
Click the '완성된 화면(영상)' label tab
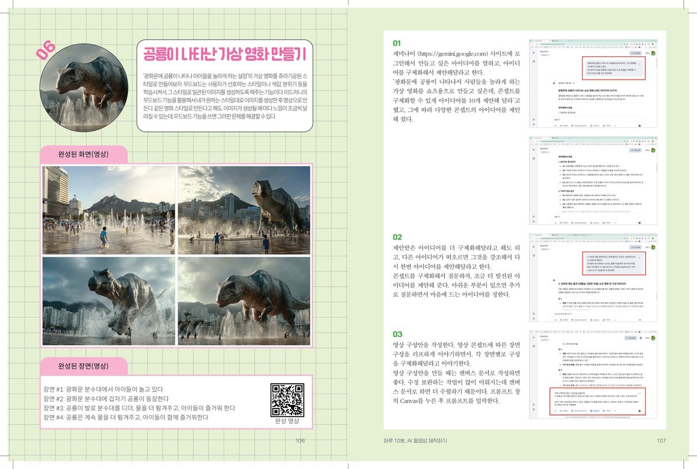coord(84,155)
